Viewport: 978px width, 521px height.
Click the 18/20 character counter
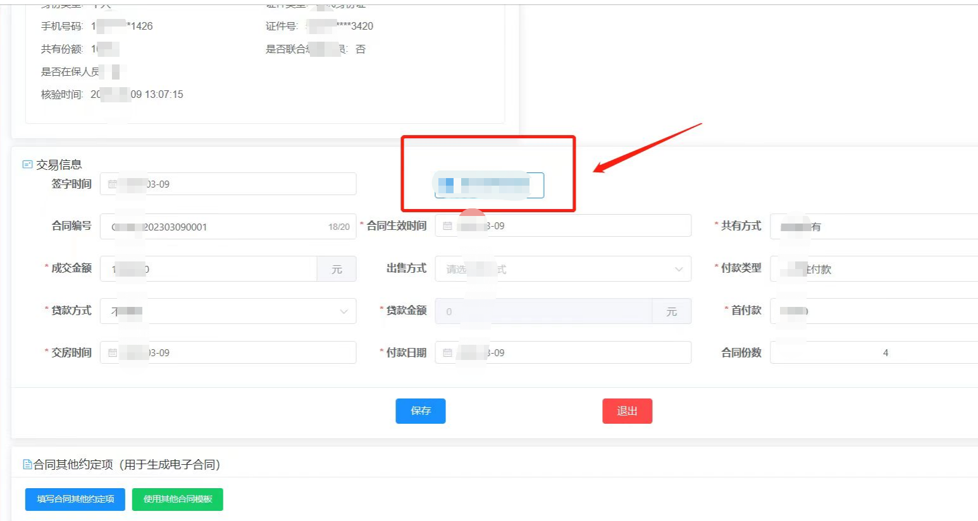pyautogui.click(x=339, y=227)
